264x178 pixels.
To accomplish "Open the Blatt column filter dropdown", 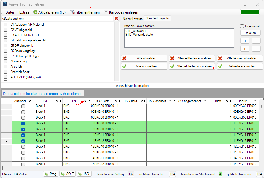I will coord(227,101).
